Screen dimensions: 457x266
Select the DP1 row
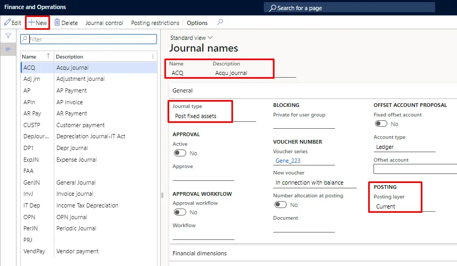pos(89,148)
